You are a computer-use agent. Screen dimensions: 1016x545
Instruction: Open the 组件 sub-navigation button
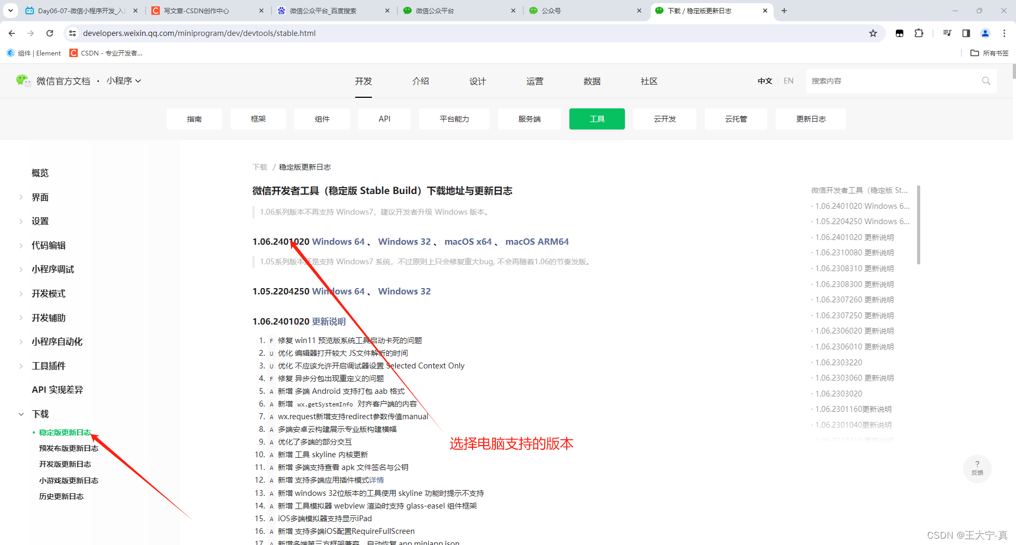pos(322,119)
